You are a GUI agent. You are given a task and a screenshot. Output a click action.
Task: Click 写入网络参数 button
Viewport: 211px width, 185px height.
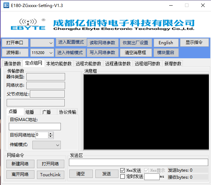pos(103,53)
